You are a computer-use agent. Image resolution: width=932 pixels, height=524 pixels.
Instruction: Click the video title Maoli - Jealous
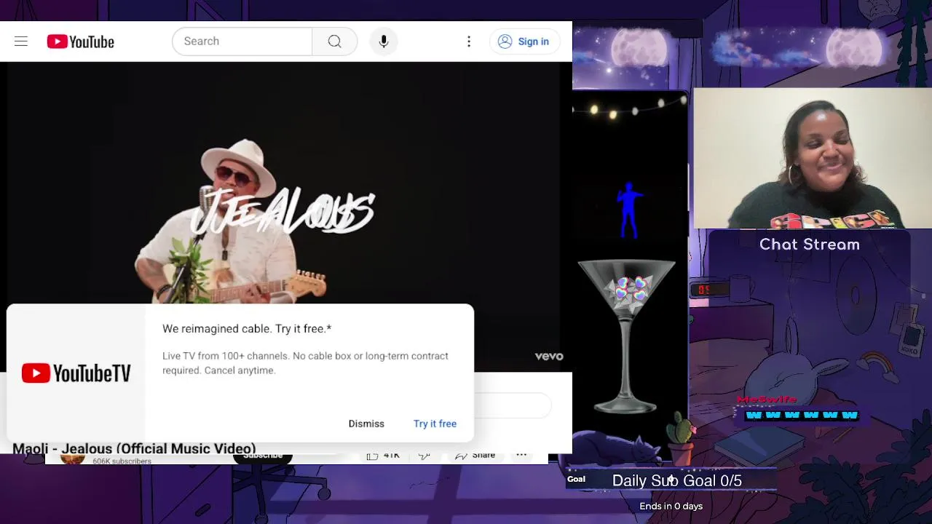click(134, 448)
